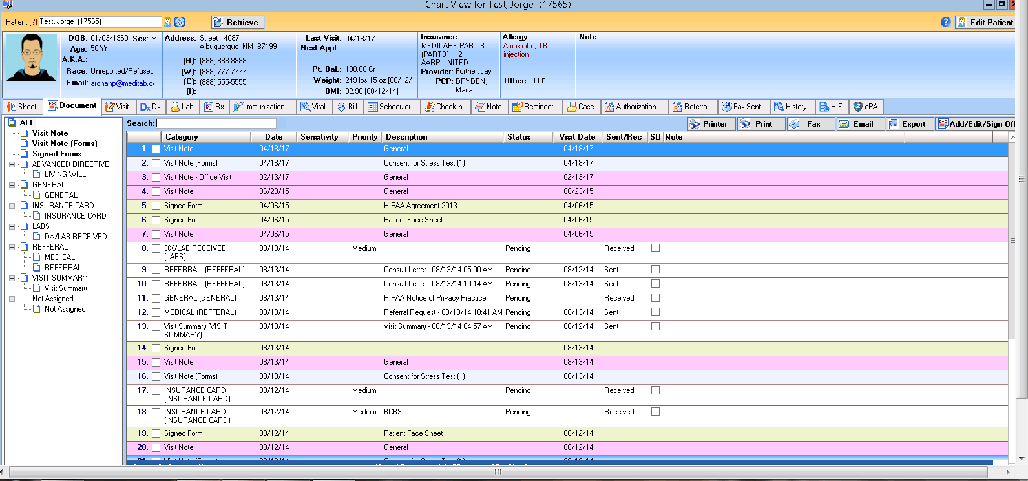The image size is (1028, 481).
Task: Select DX/LAB RECEIVED in the document tree
Action: point(76,237)
